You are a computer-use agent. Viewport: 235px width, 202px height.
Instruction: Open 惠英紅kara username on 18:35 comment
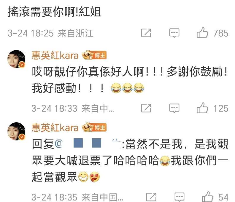pos(55,128)
